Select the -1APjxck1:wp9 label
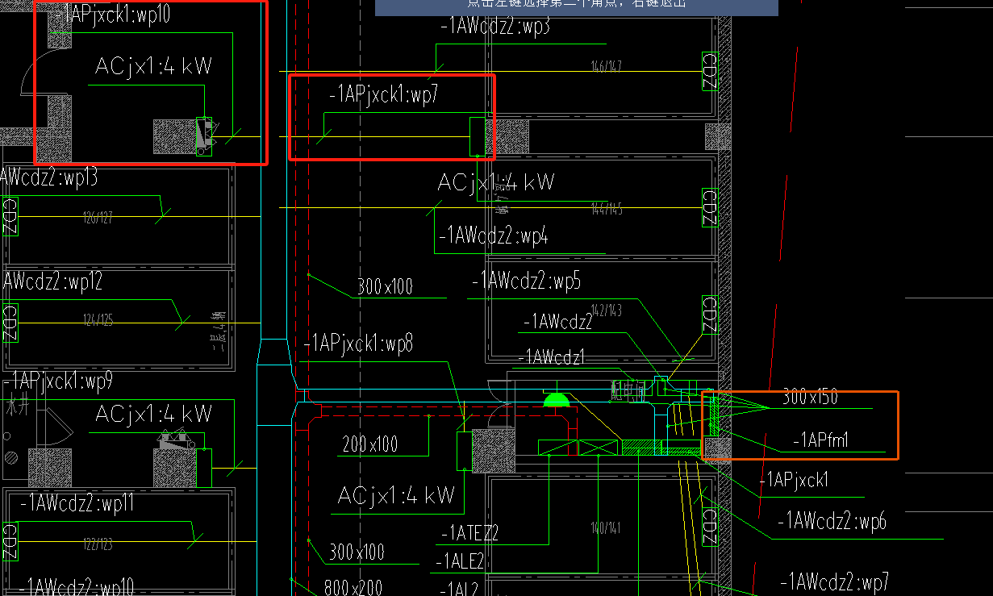This screenshot has height=596, width=993. (x=58, y=381)
